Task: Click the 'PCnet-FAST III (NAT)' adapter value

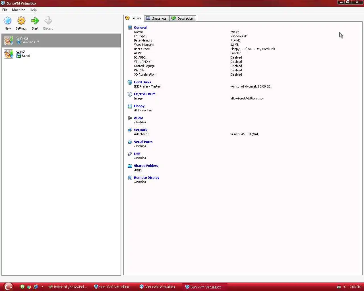Action: 245,134
